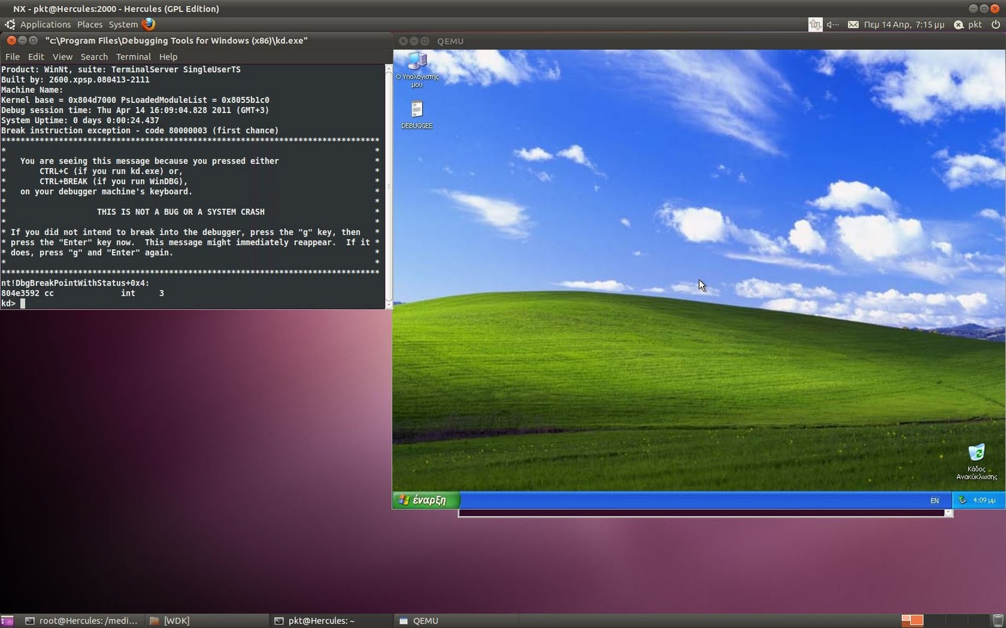The height and width of the screenshot is (628, 1006).
Task: Open the System menu in top panel
Action: (x=123, y=24)
